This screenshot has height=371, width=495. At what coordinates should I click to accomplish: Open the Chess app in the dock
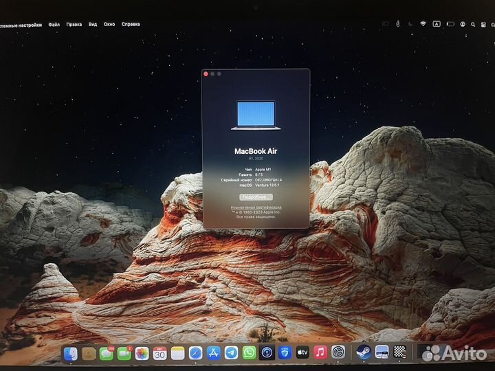[x=399, y=352]
